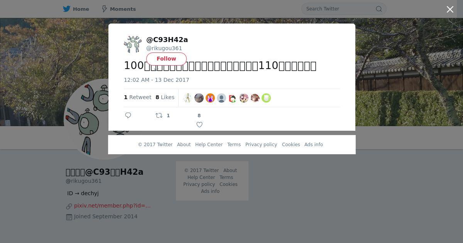
Task: Open the tweet timestamp 13 Dec 2017
Action: [157, 80]
